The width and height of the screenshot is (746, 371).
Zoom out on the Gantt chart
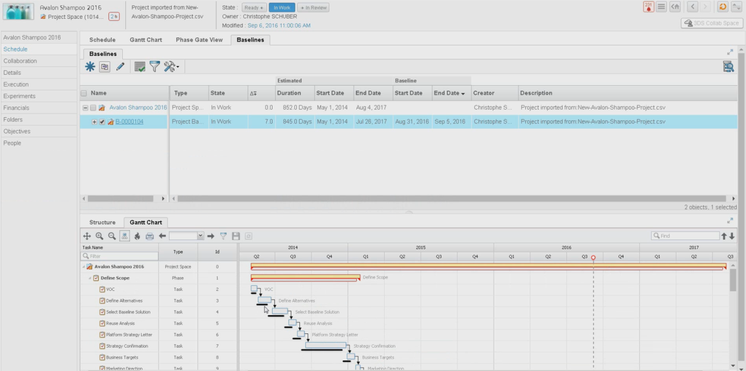(x=112, y=236)
